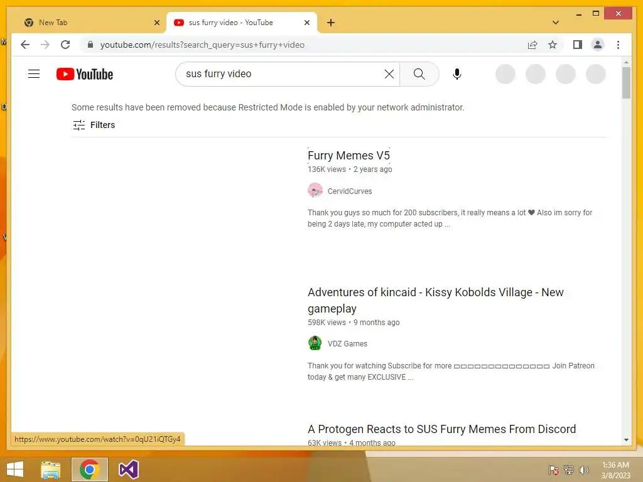
Task: View site info via padlock icon
Action: 90,45
